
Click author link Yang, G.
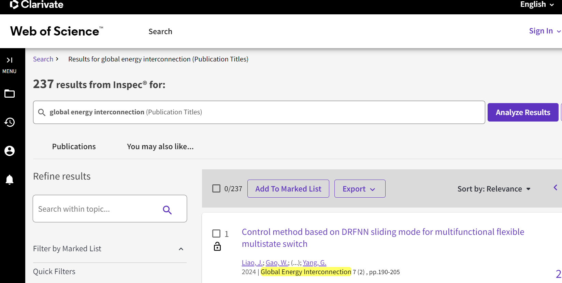click(315, 263)
